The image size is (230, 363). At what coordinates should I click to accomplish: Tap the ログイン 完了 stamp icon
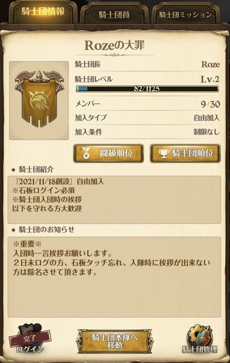30,338
